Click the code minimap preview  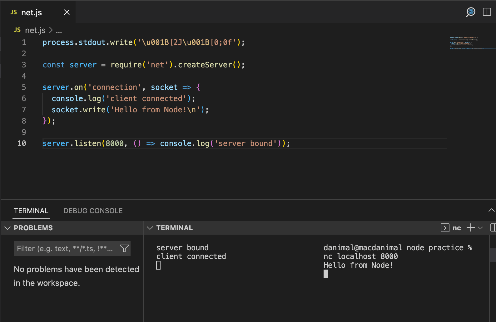[472, 43]
